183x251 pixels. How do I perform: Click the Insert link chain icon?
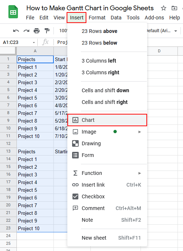point(75,185)
